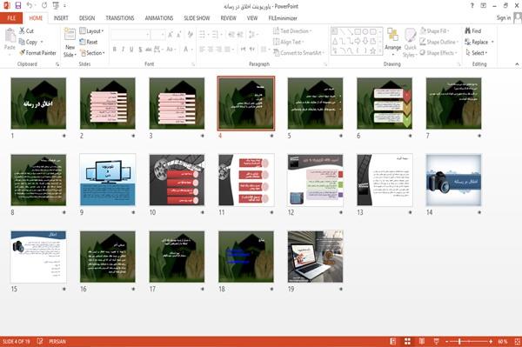Screen dimensions: 522x347
Task: Open the REVIEW tab
Action: [228, 18]
